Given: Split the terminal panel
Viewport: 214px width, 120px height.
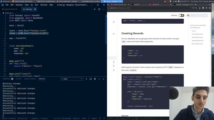Looking at the screenshot, I should 91,79.
